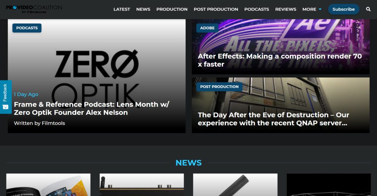Screen dimensions: 377x196
Task: Open Frame & Reference Podcast article title
Action: [92, 108]
